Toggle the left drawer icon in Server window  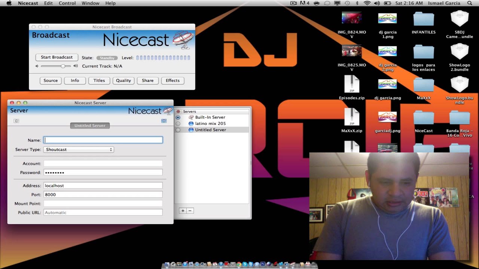coord(16,121)
